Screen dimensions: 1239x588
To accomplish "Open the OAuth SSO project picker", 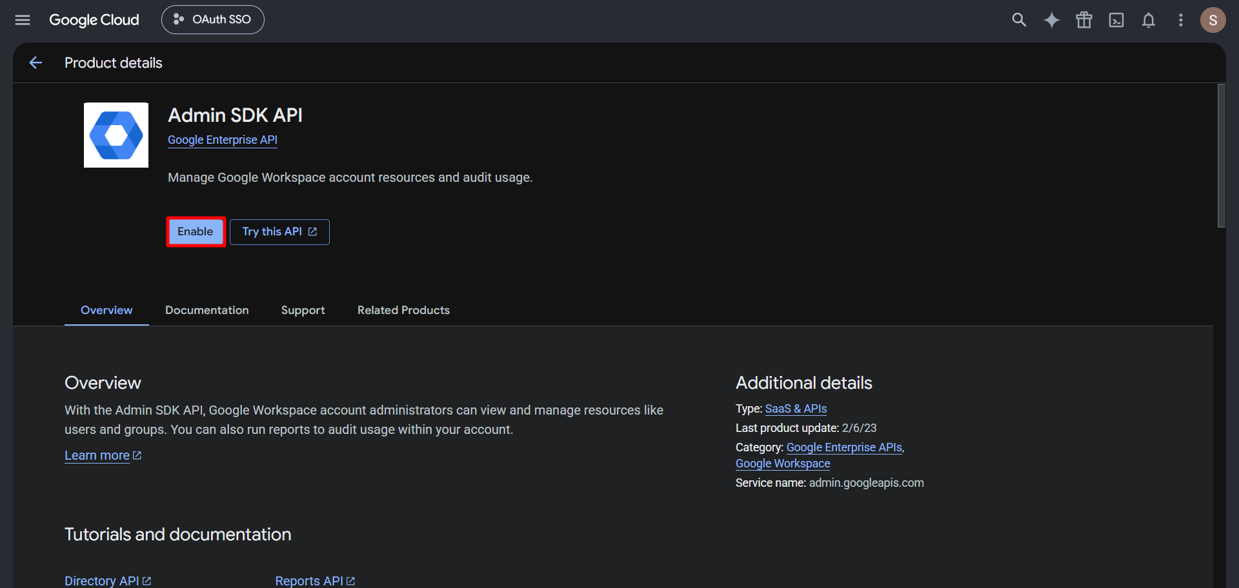I will tap(213, 20).
